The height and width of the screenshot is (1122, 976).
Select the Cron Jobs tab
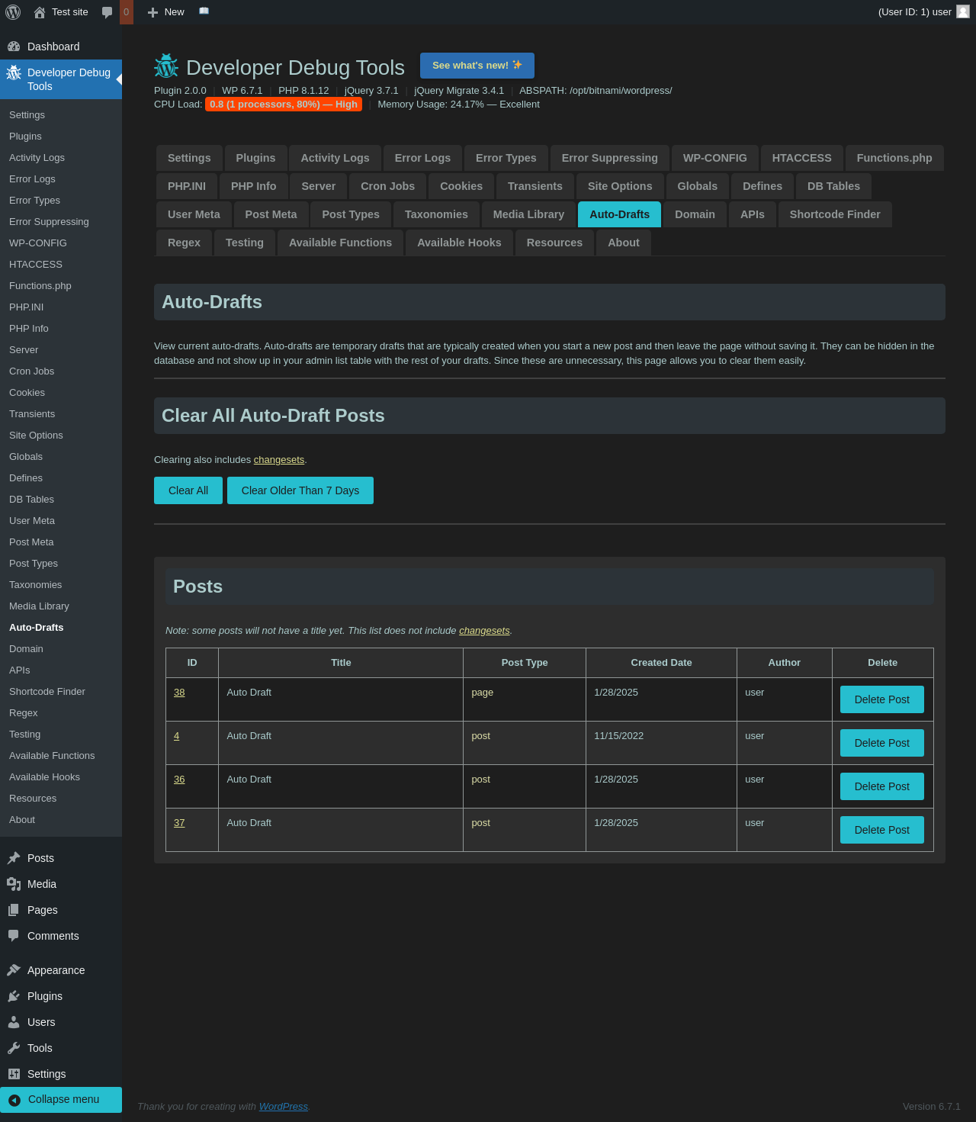tap(387, 186)
